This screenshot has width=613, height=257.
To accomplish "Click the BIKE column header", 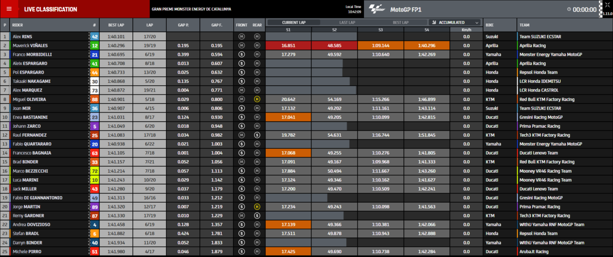I will pyautogui.click(x=500, y=25).
